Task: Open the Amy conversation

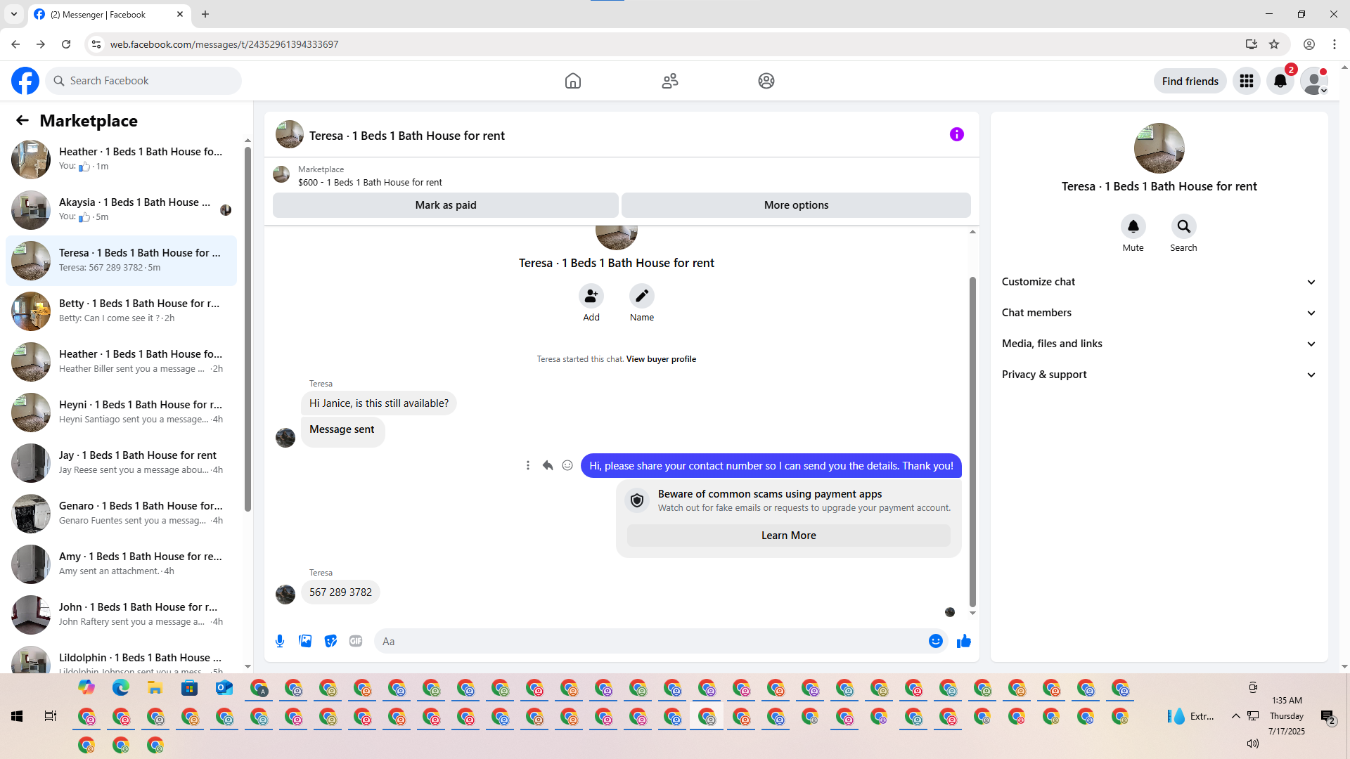Action: (121, 564)
